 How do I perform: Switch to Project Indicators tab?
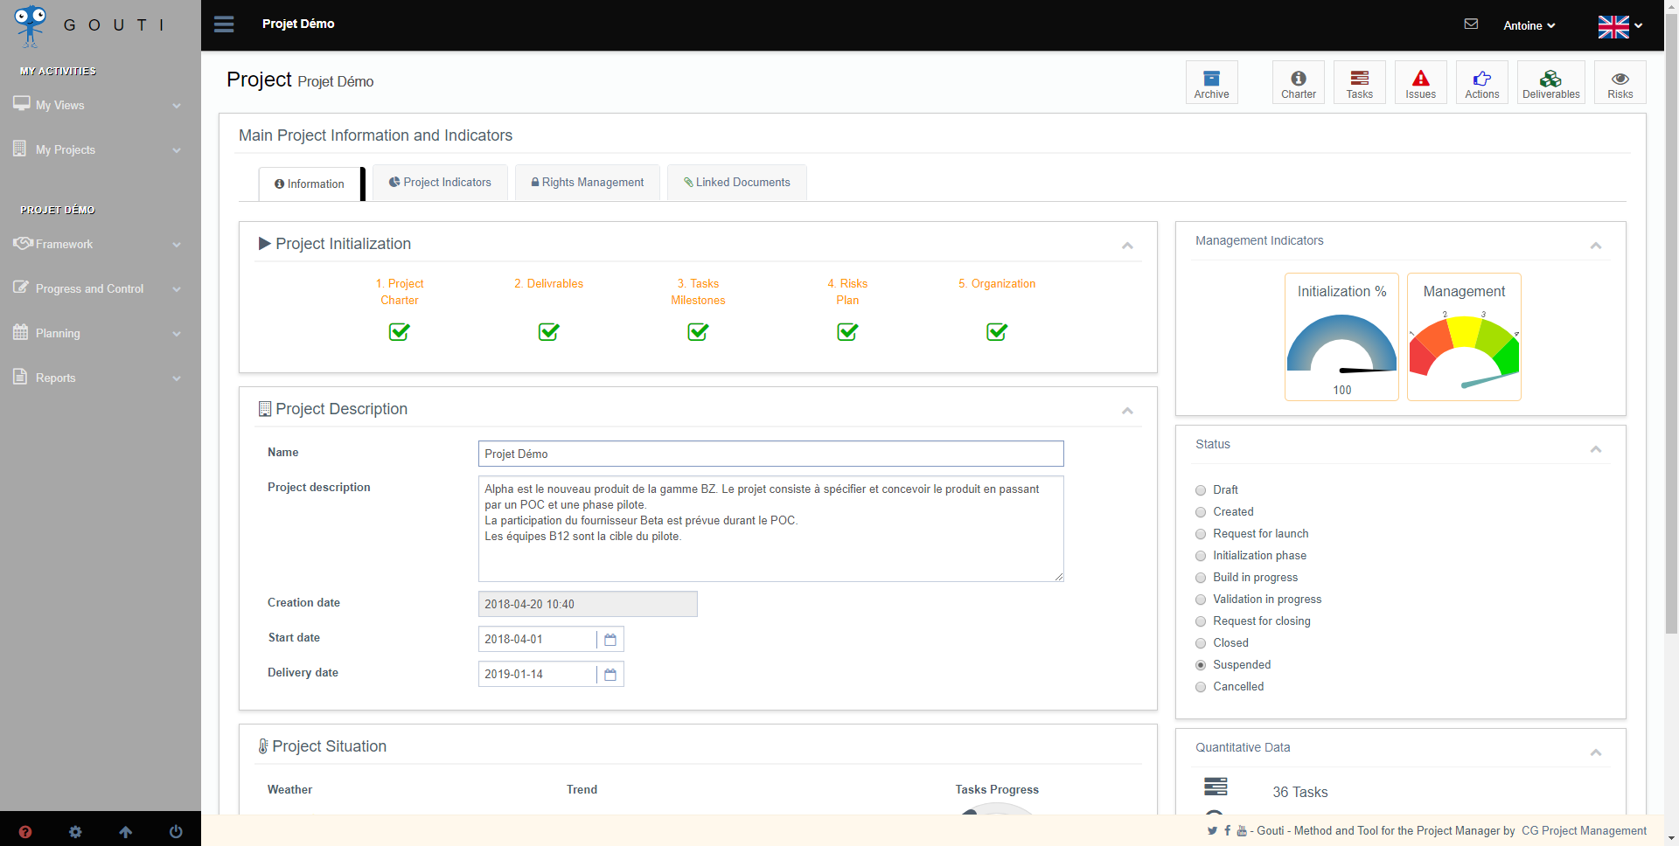point(440,183)
